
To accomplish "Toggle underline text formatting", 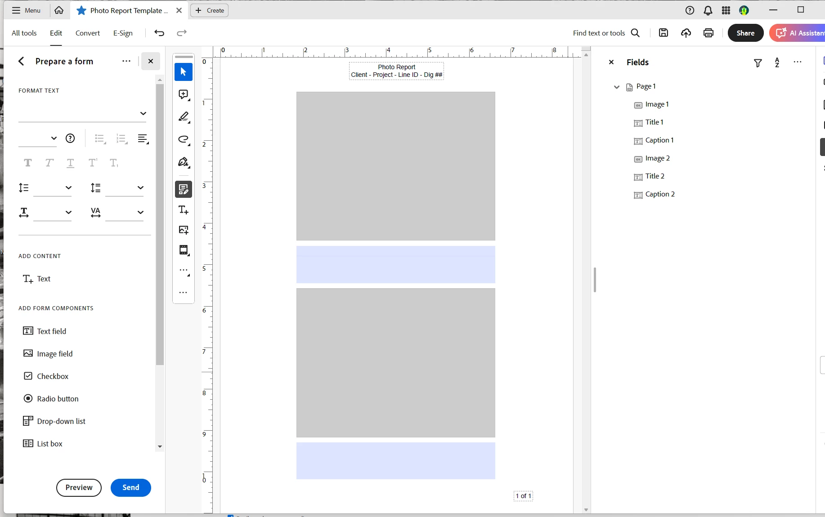I will click(x=71, y=163).
